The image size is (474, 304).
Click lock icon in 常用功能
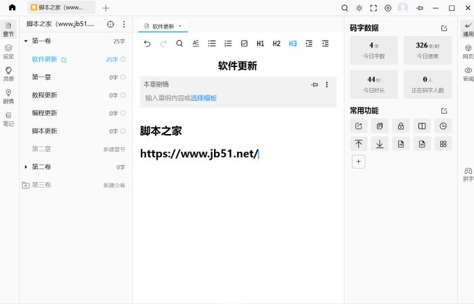(401, 126)
